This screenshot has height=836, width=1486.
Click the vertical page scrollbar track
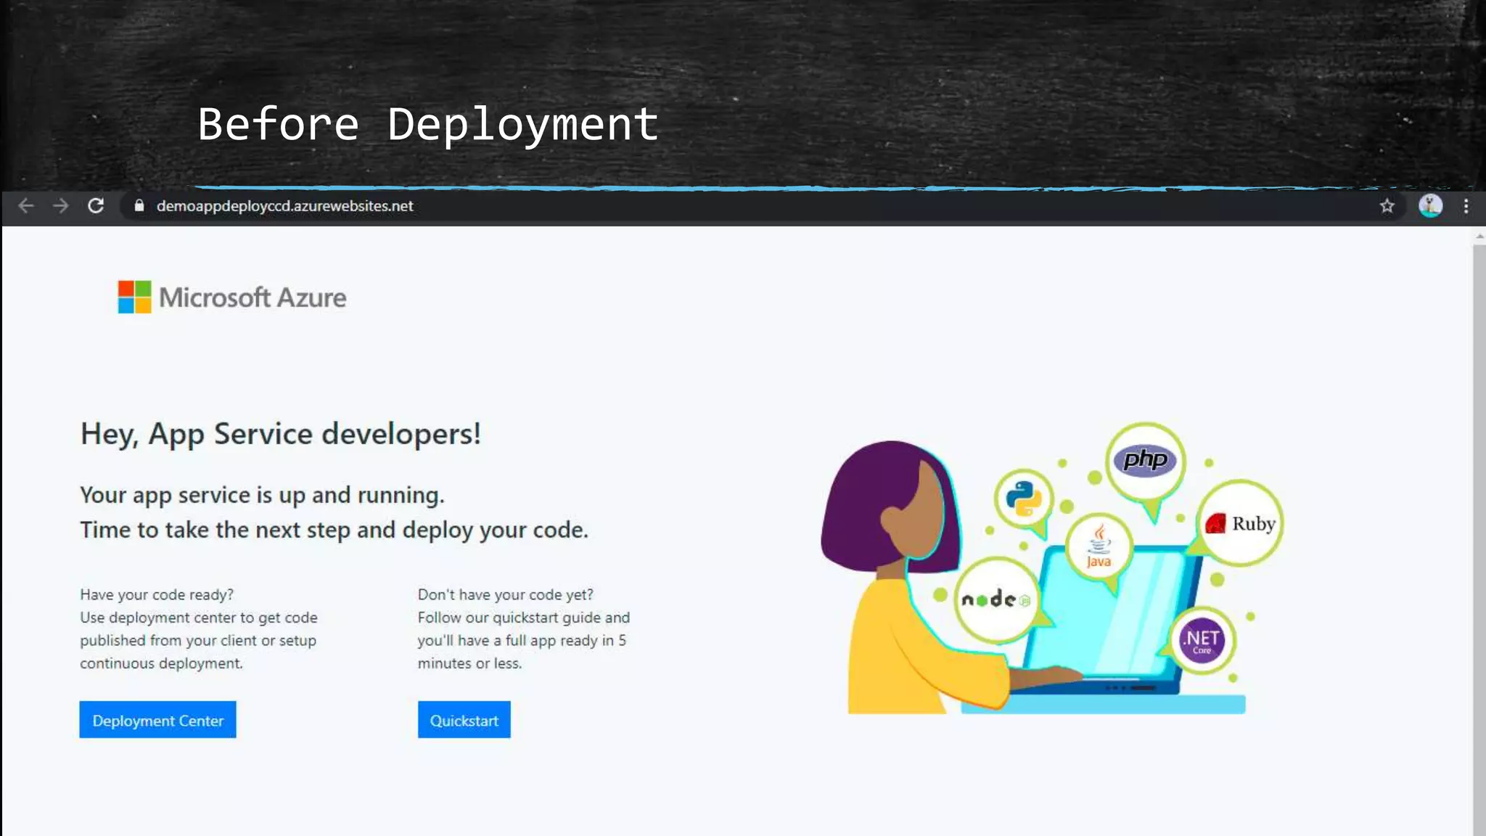pos(1479,540)
